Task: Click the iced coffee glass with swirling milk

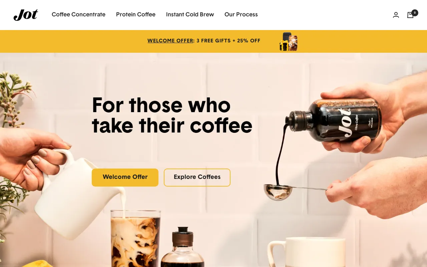Action: pos(135,239)
